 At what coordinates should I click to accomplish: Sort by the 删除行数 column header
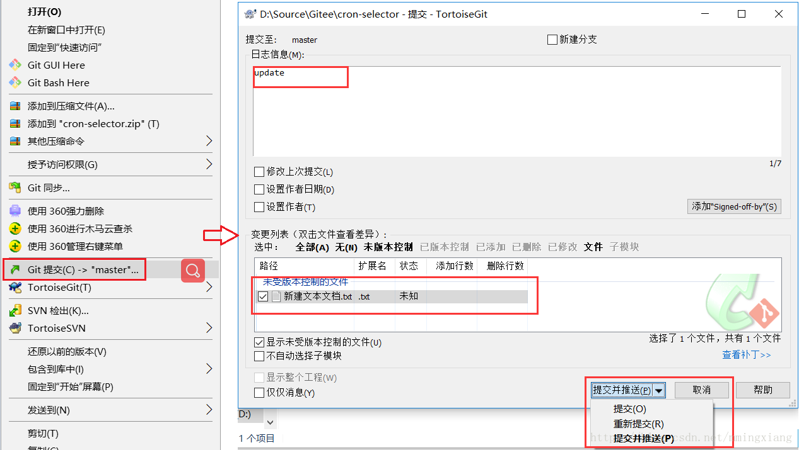coord(503,266)
